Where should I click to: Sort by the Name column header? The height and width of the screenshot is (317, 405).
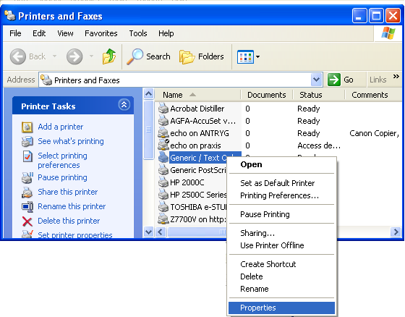(x=197, y=95)
